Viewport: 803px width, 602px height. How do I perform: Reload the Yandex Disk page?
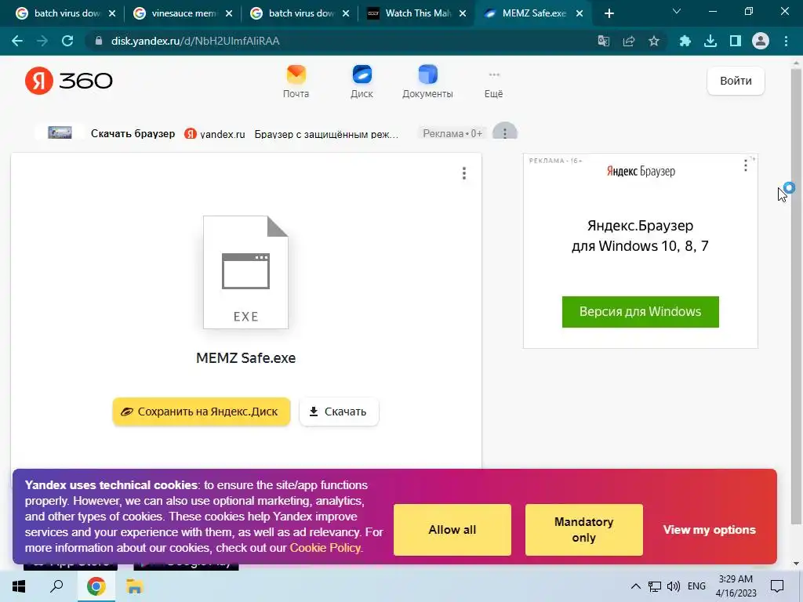[67, 41]
